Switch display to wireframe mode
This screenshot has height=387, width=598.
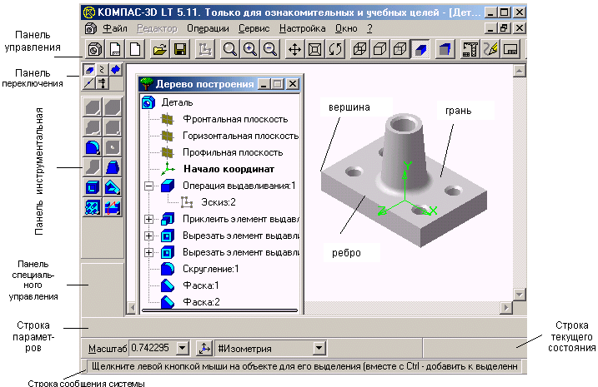pos(359,49)
